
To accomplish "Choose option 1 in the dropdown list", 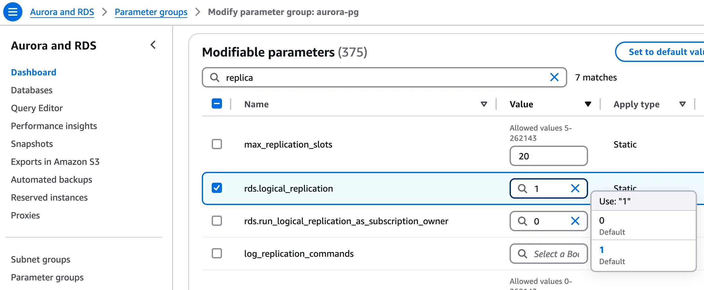I will 643,255.
